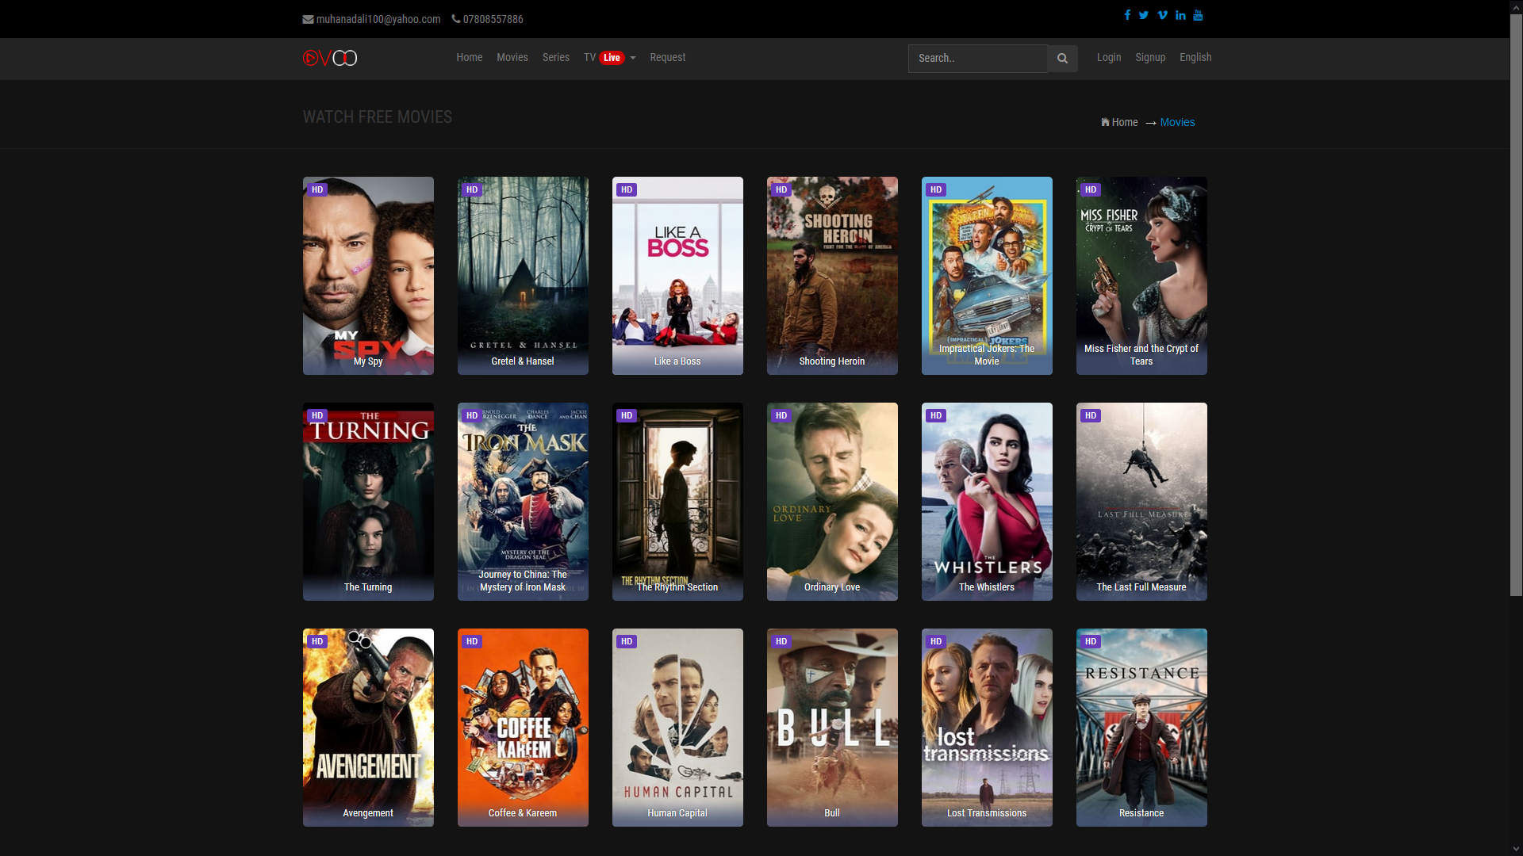Click the Signup link
Image resolution: width=1523 pixels, height=856 pixels.
[x=1149, y=57]
